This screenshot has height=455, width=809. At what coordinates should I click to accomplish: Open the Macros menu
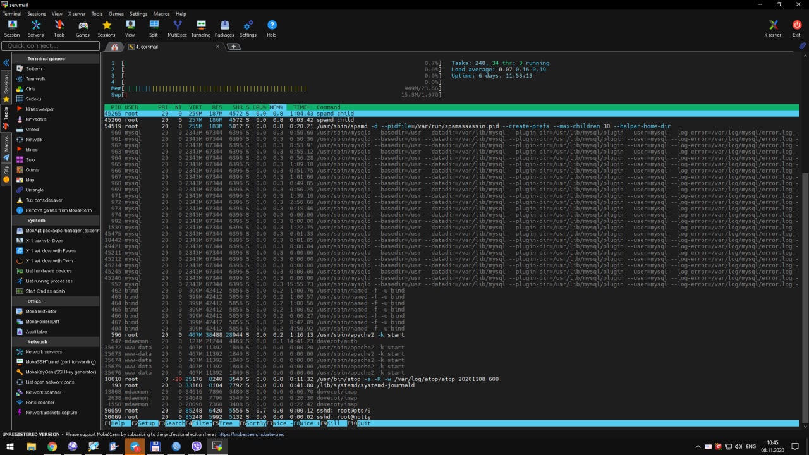(x=161, y=13)
